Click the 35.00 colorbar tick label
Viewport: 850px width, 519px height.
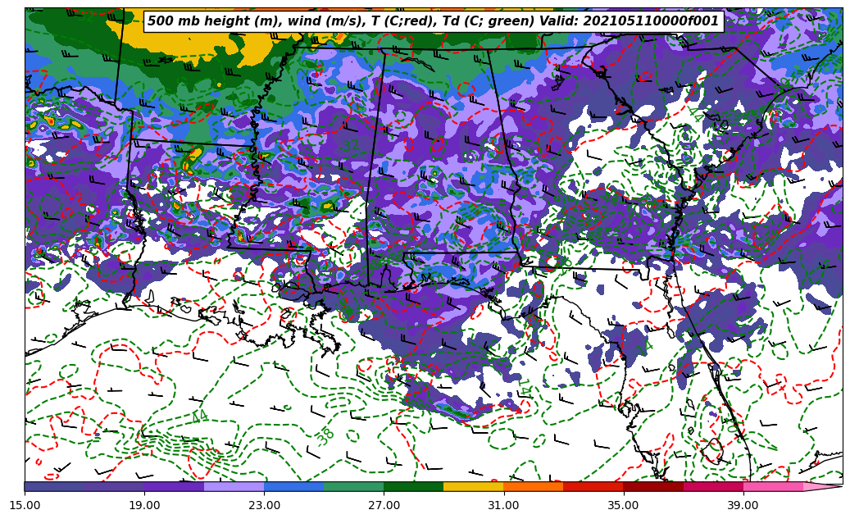[x=624, y=505]
